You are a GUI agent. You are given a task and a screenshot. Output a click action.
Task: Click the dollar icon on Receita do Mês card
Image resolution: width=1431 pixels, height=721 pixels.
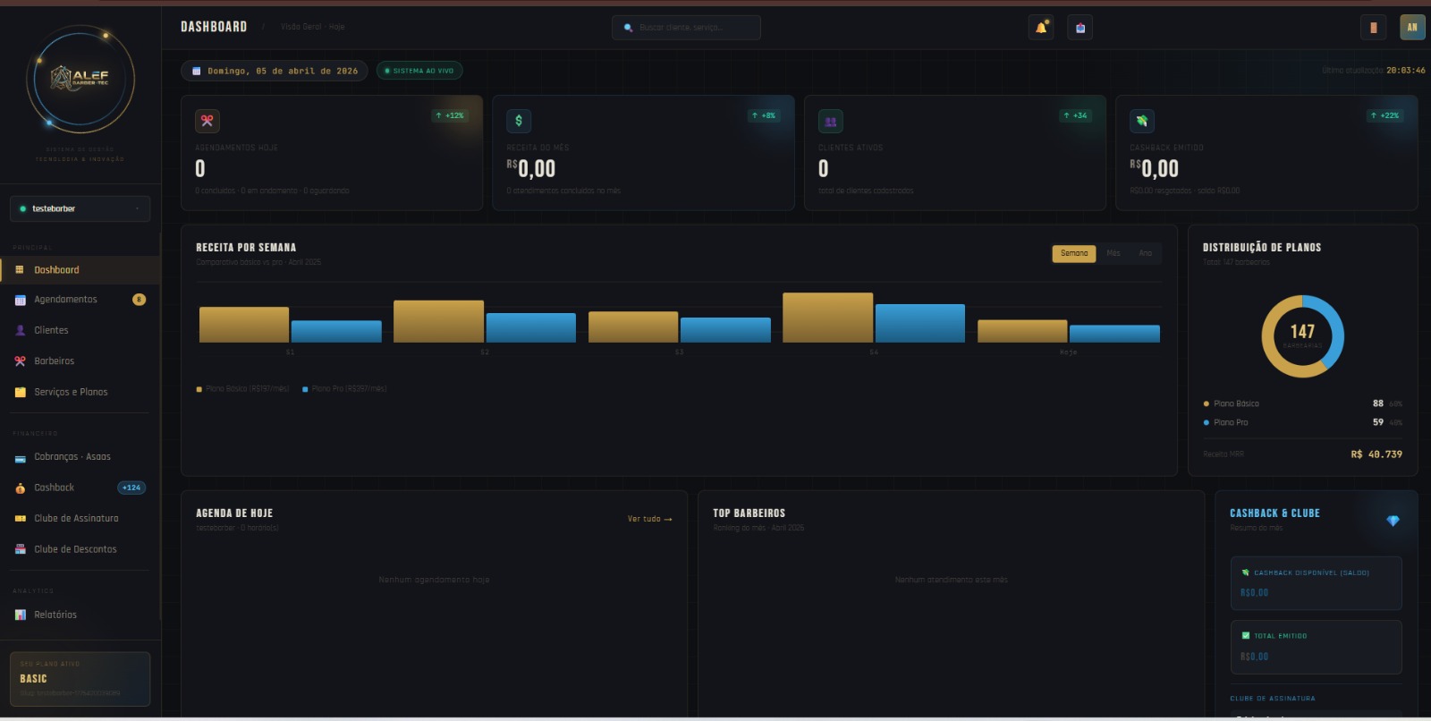(519, 121)
